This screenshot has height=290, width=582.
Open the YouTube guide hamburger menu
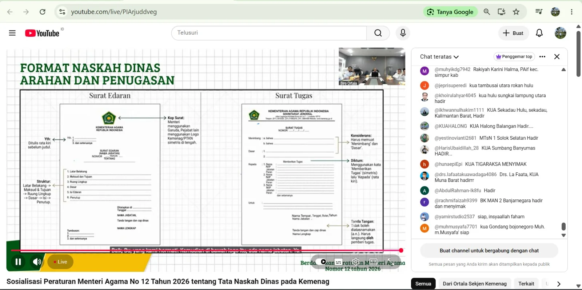click(x=12, y=33)
